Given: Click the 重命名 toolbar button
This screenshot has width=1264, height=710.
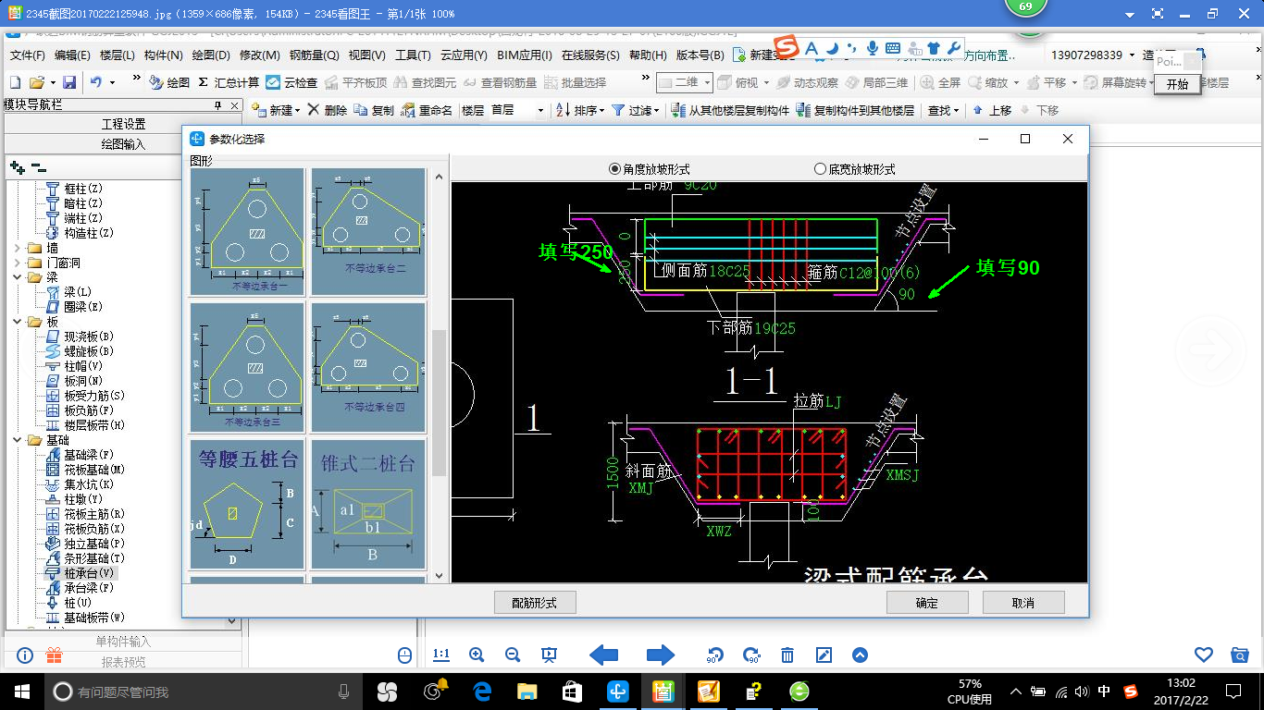Looking at the screenshot, I should pos(427,110).
